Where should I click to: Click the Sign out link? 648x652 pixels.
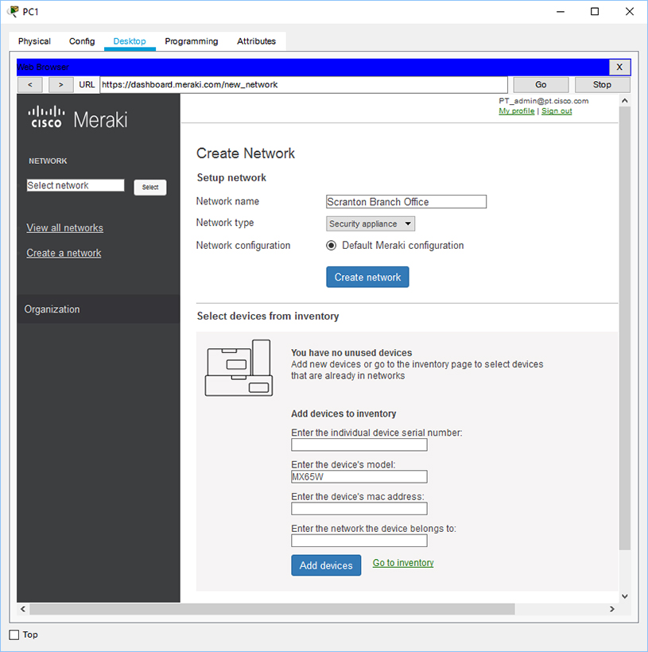tap(557, 111)
